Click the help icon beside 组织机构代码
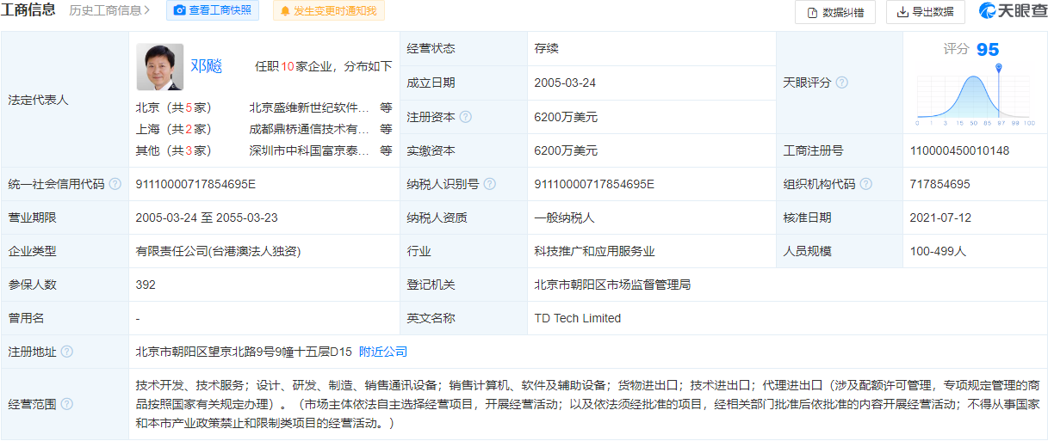 (x=866, y=184)
